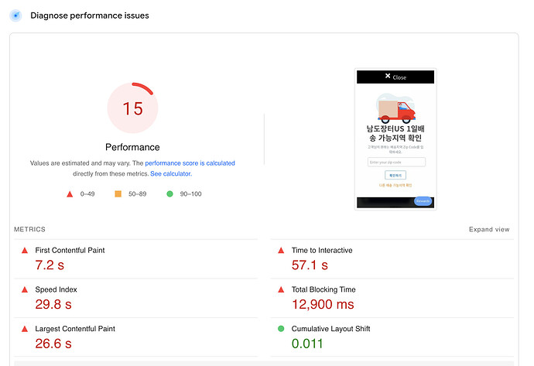
Task: Click the '50–89' legend text
Action: (137, 193)
